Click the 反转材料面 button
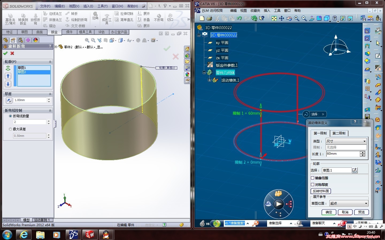The height and width of the screenshot is (240, 385). coord(321,191)
